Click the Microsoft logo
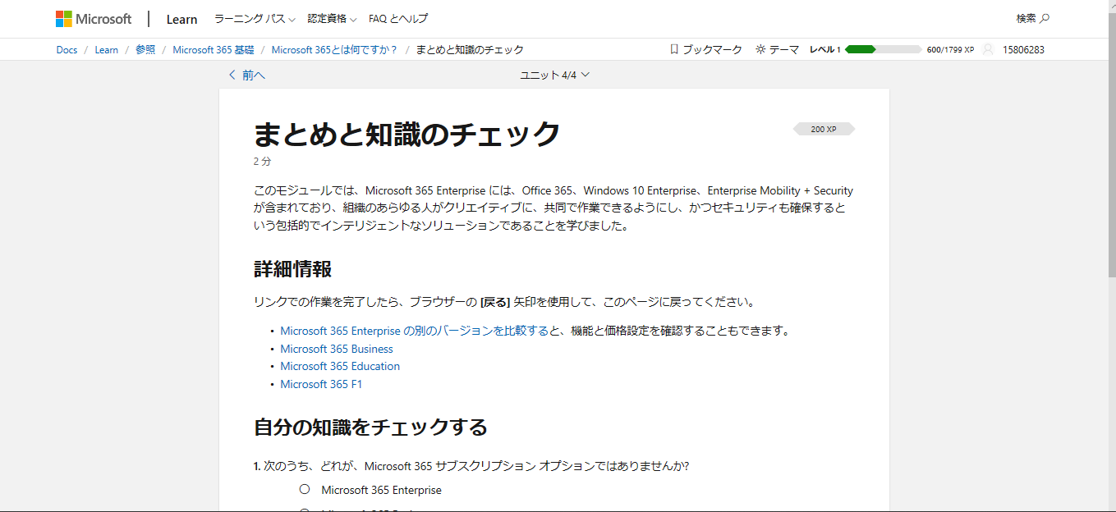 (x=94, y=19)
